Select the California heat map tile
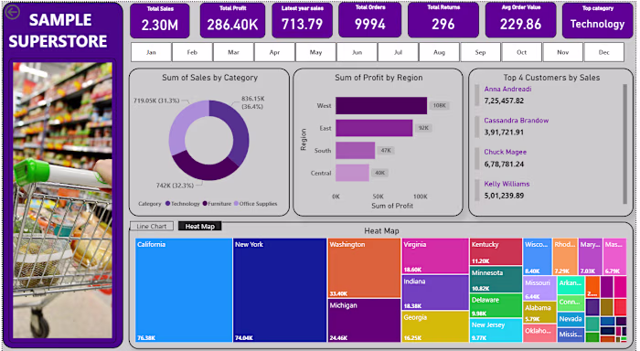Viewport: 640px width, 351px height. pyautogui.click(x=184, y=290)
